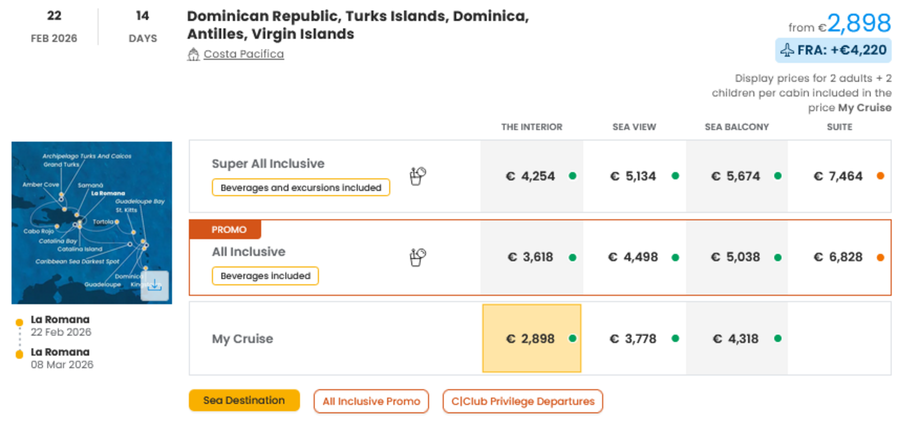Image resolution: width=898 pixels, height=428 pixels.
Task: Switch to C|Club Privilege Departures
Action: [522, 401]
